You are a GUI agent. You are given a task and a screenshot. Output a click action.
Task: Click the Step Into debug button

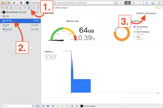coord(63,106)
